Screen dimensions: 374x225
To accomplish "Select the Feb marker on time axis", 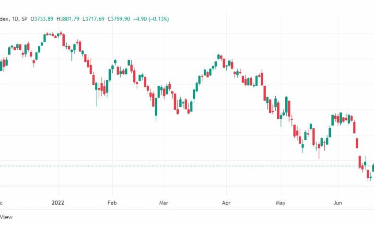I will click(112, 202).
